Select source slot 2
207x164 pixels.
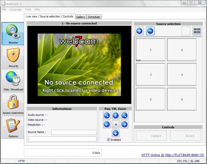tap(182, 50)
